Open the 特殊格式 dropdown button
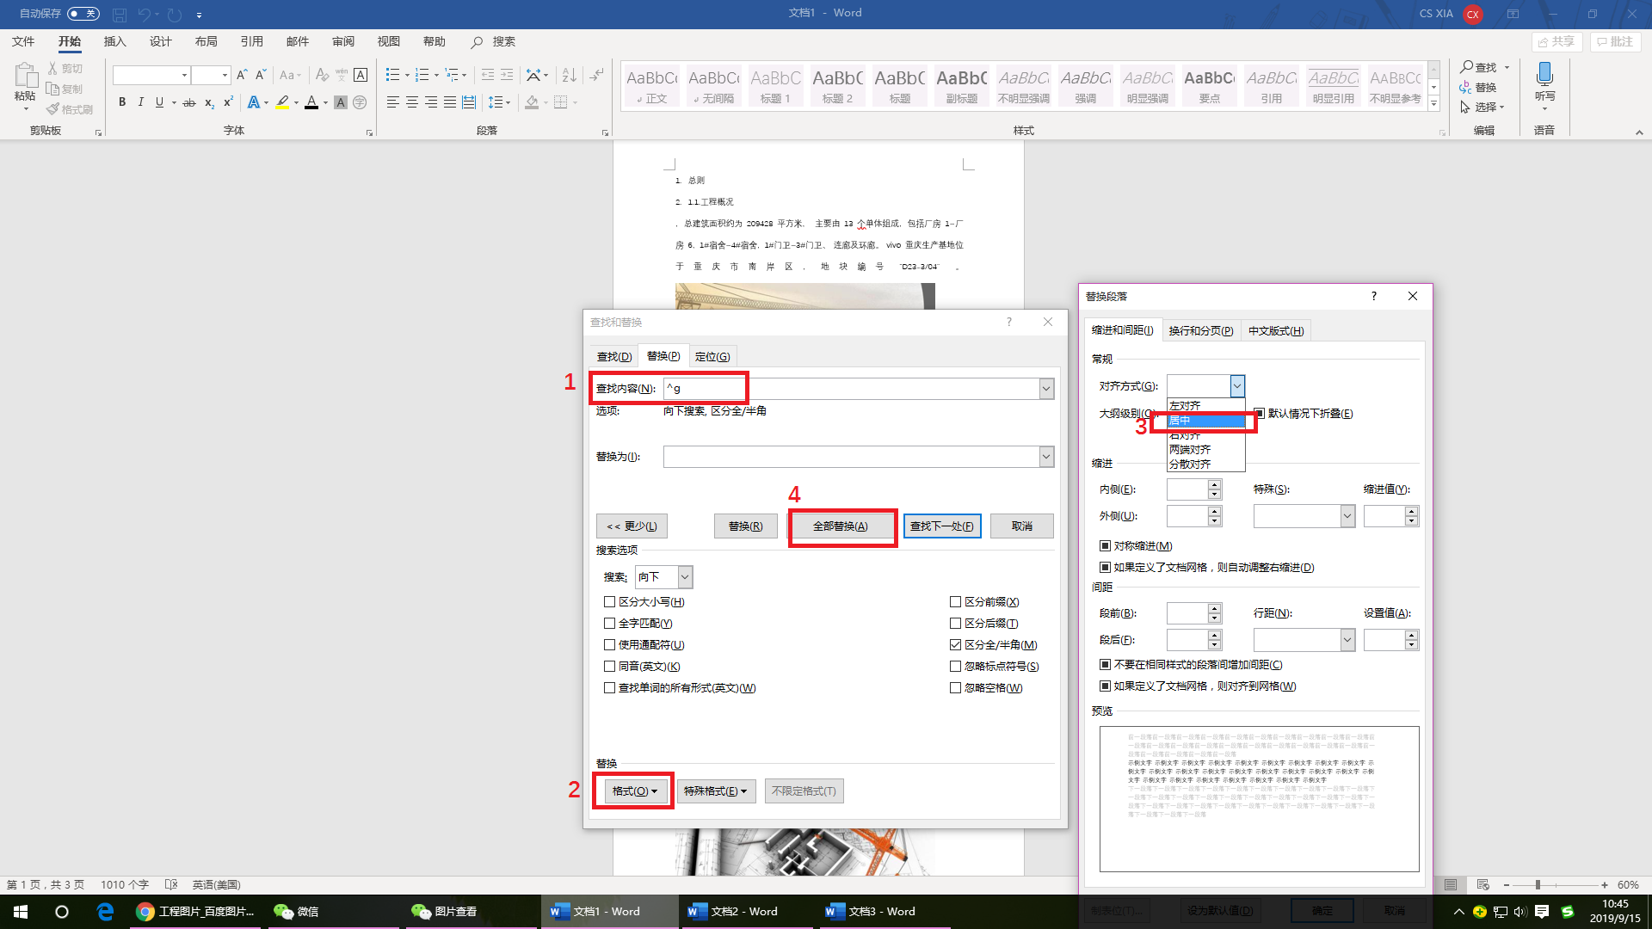Viewport: 1652px width, 929px height. click(716, 791)
